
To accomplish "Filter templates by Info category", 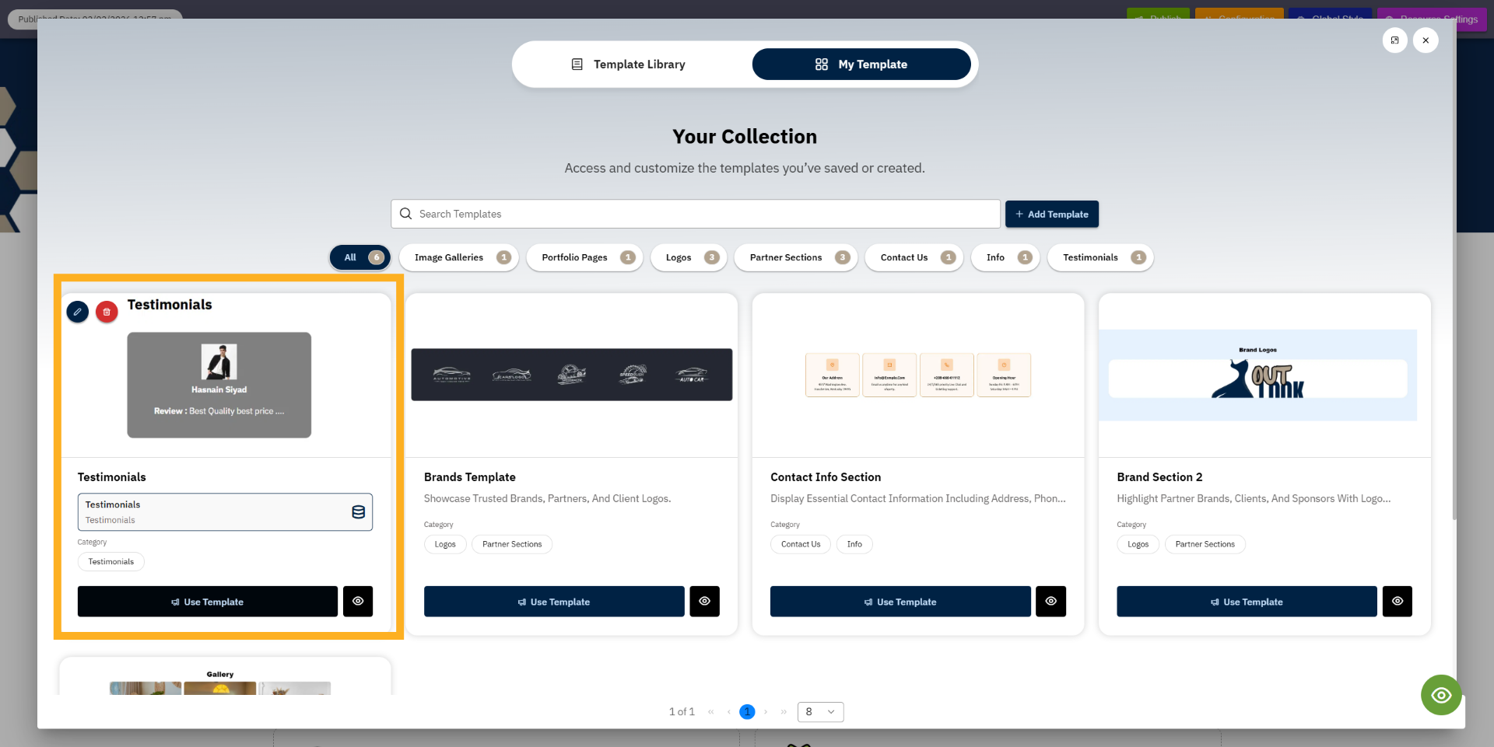I will [x=1005, y=257].
